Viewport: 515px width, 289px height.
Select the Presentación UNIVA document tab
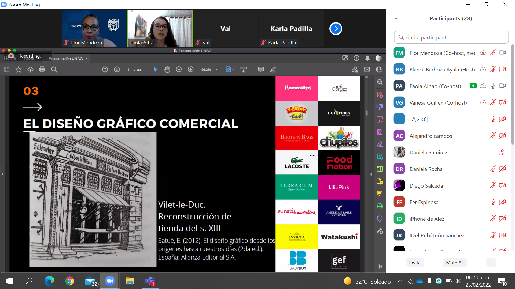pyautogui.click(x=66, y=59)
